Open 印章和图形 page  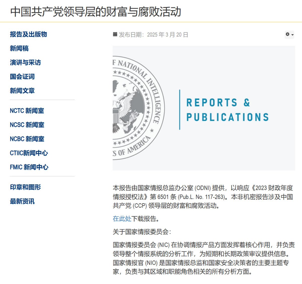(x=25, y=187)
